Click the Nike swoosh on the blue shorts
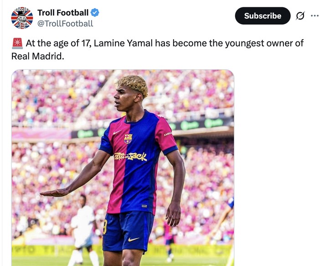The width and height of the screenshot is (319, 266). pyautogui.click(x=134, y=239)
